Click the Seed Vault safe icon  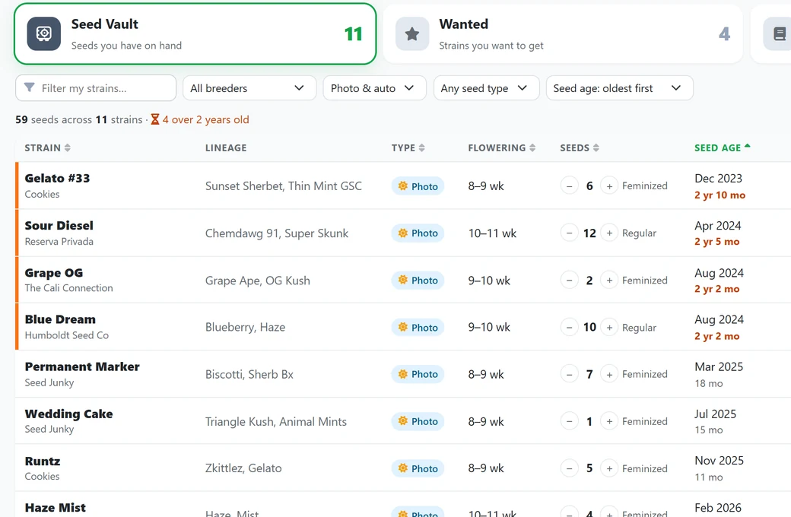pos(44,33)
